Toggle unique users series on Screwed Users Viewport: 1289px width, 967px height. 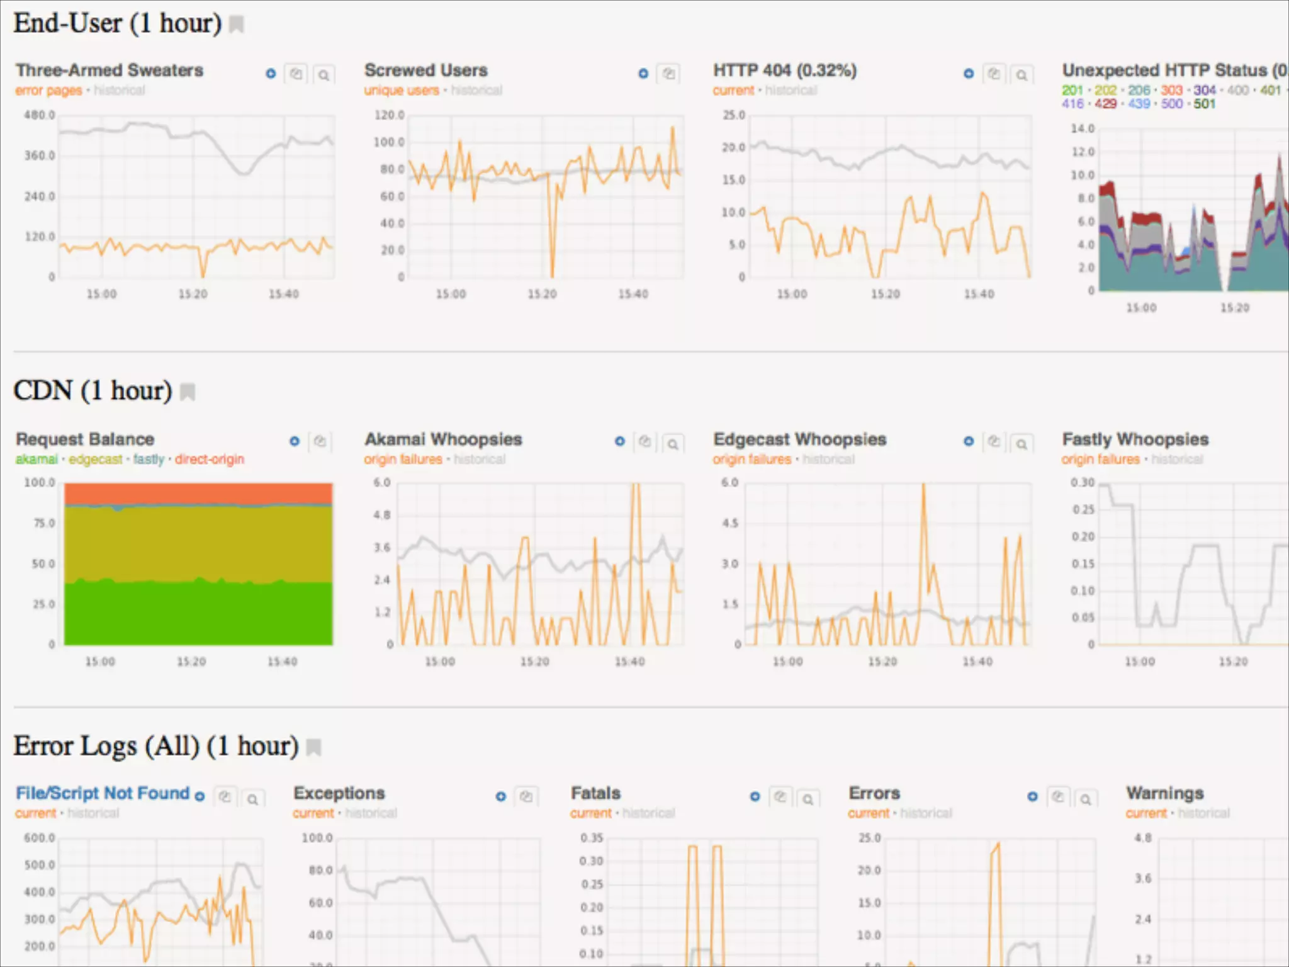point(402,91)
